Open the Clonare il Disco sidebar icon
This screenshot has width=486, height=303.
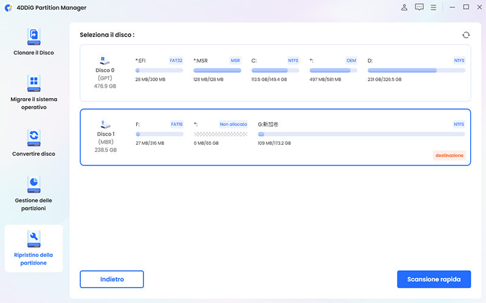pyautogui.click(x=33, y=36)
